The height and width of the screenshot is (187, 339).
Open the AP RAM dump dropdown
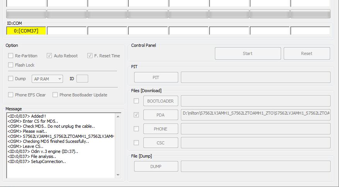[x=48, y=79]
